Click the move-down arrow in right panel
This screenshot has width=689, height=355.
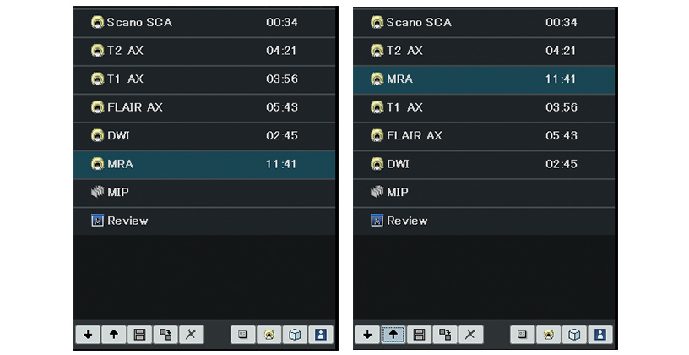coord(368,335)
